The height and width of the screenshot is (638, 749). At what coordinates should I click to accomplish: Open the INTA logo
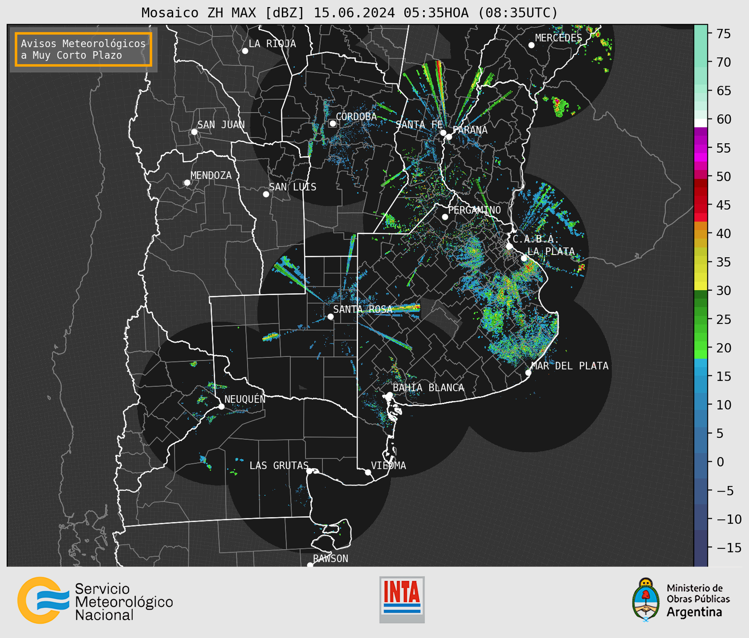[x=402, y=599]
